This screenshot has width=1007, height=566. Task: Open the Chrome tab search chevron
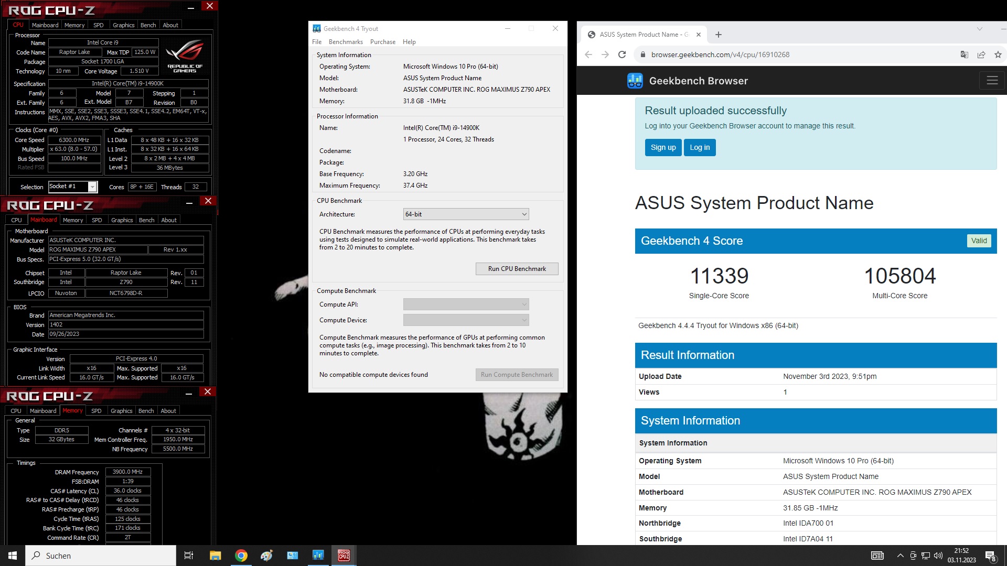979,29
